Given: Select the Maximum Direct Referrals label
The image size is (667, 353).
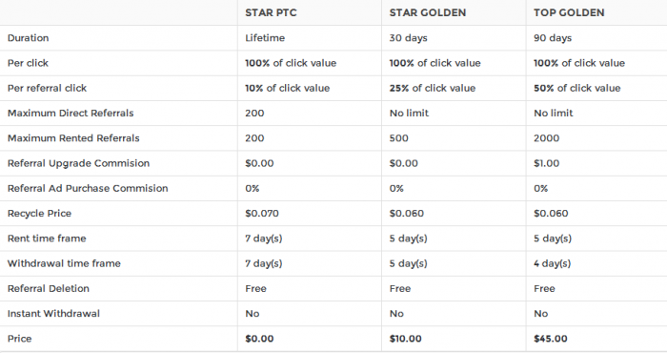Looking at the screenshot, I should coord(71,113).
